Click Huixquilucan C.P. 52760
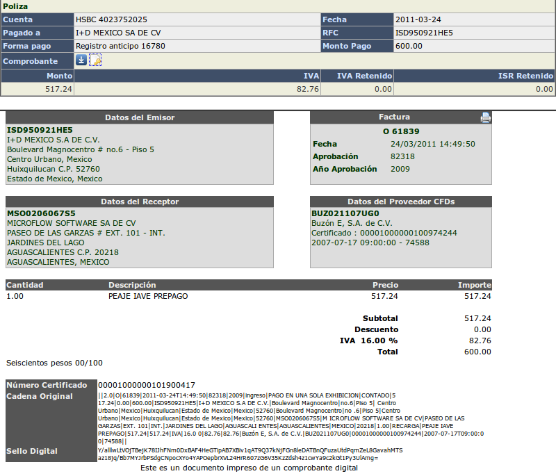Image resolution: width=556 pixels, height=476 pixels. [x=54, y=169]
